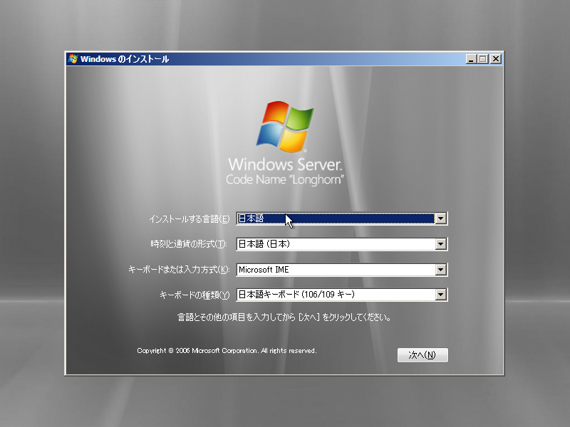Viewport: 570px width, 427px height.
Task: Click the dropdown arrow beside 日本語 (日本)
Action: pyautogui.click(x=442, y=244)
